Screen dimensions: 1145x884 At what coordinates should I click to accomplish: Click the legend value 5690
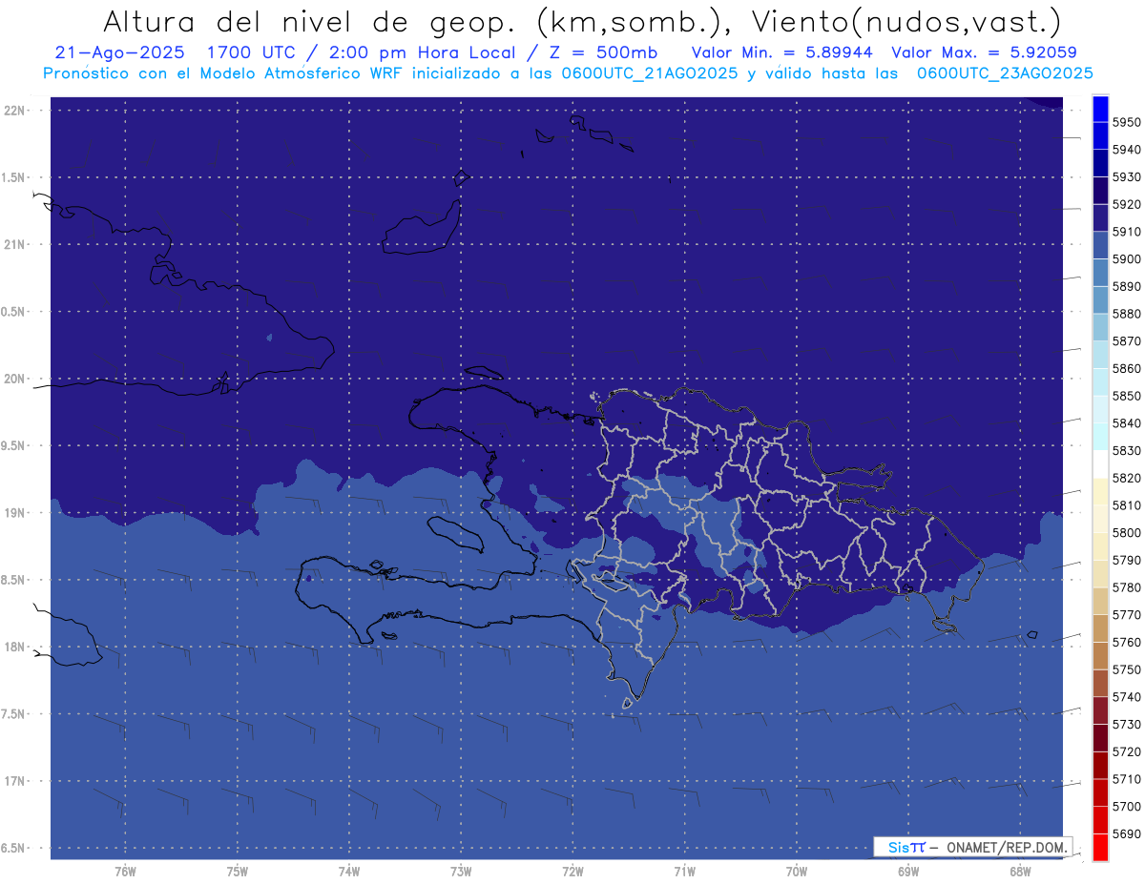[x=1126, y=834]
